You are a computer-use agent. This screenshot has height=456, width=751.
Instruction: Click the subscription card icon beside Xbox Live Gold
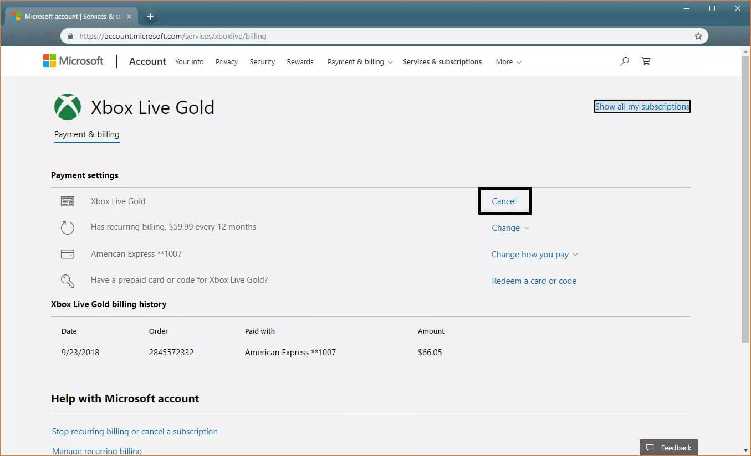coord(68,201)
